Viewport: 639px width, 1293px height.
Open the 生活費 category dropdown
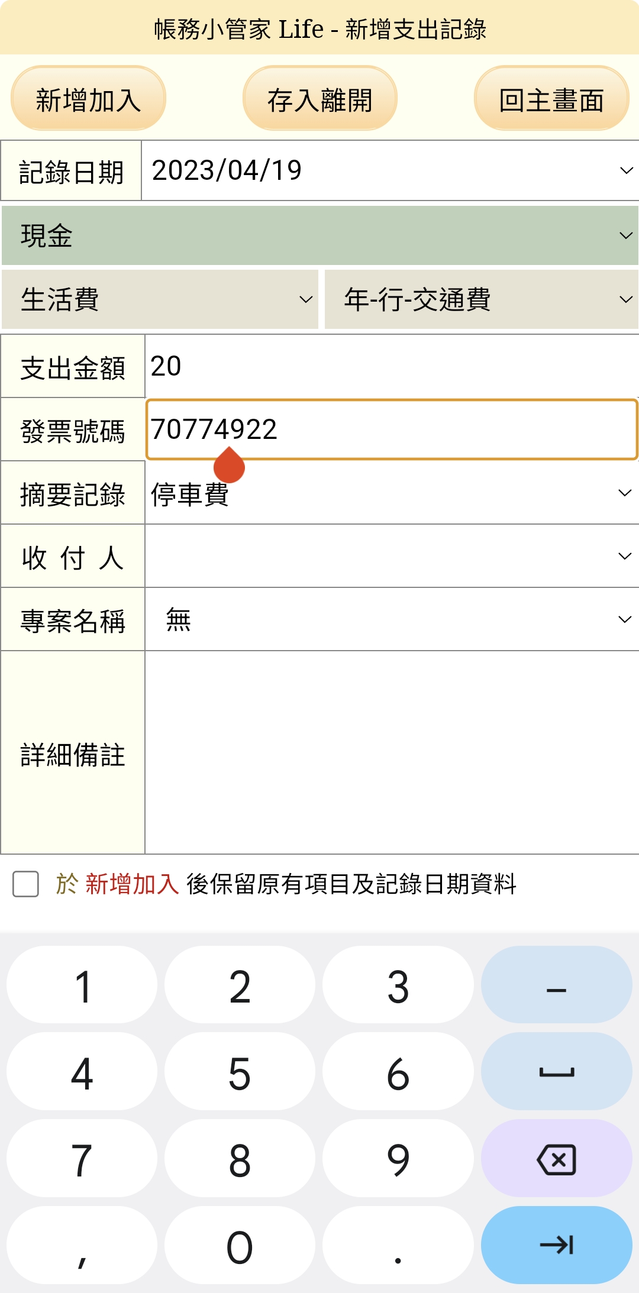pos(160,299)
